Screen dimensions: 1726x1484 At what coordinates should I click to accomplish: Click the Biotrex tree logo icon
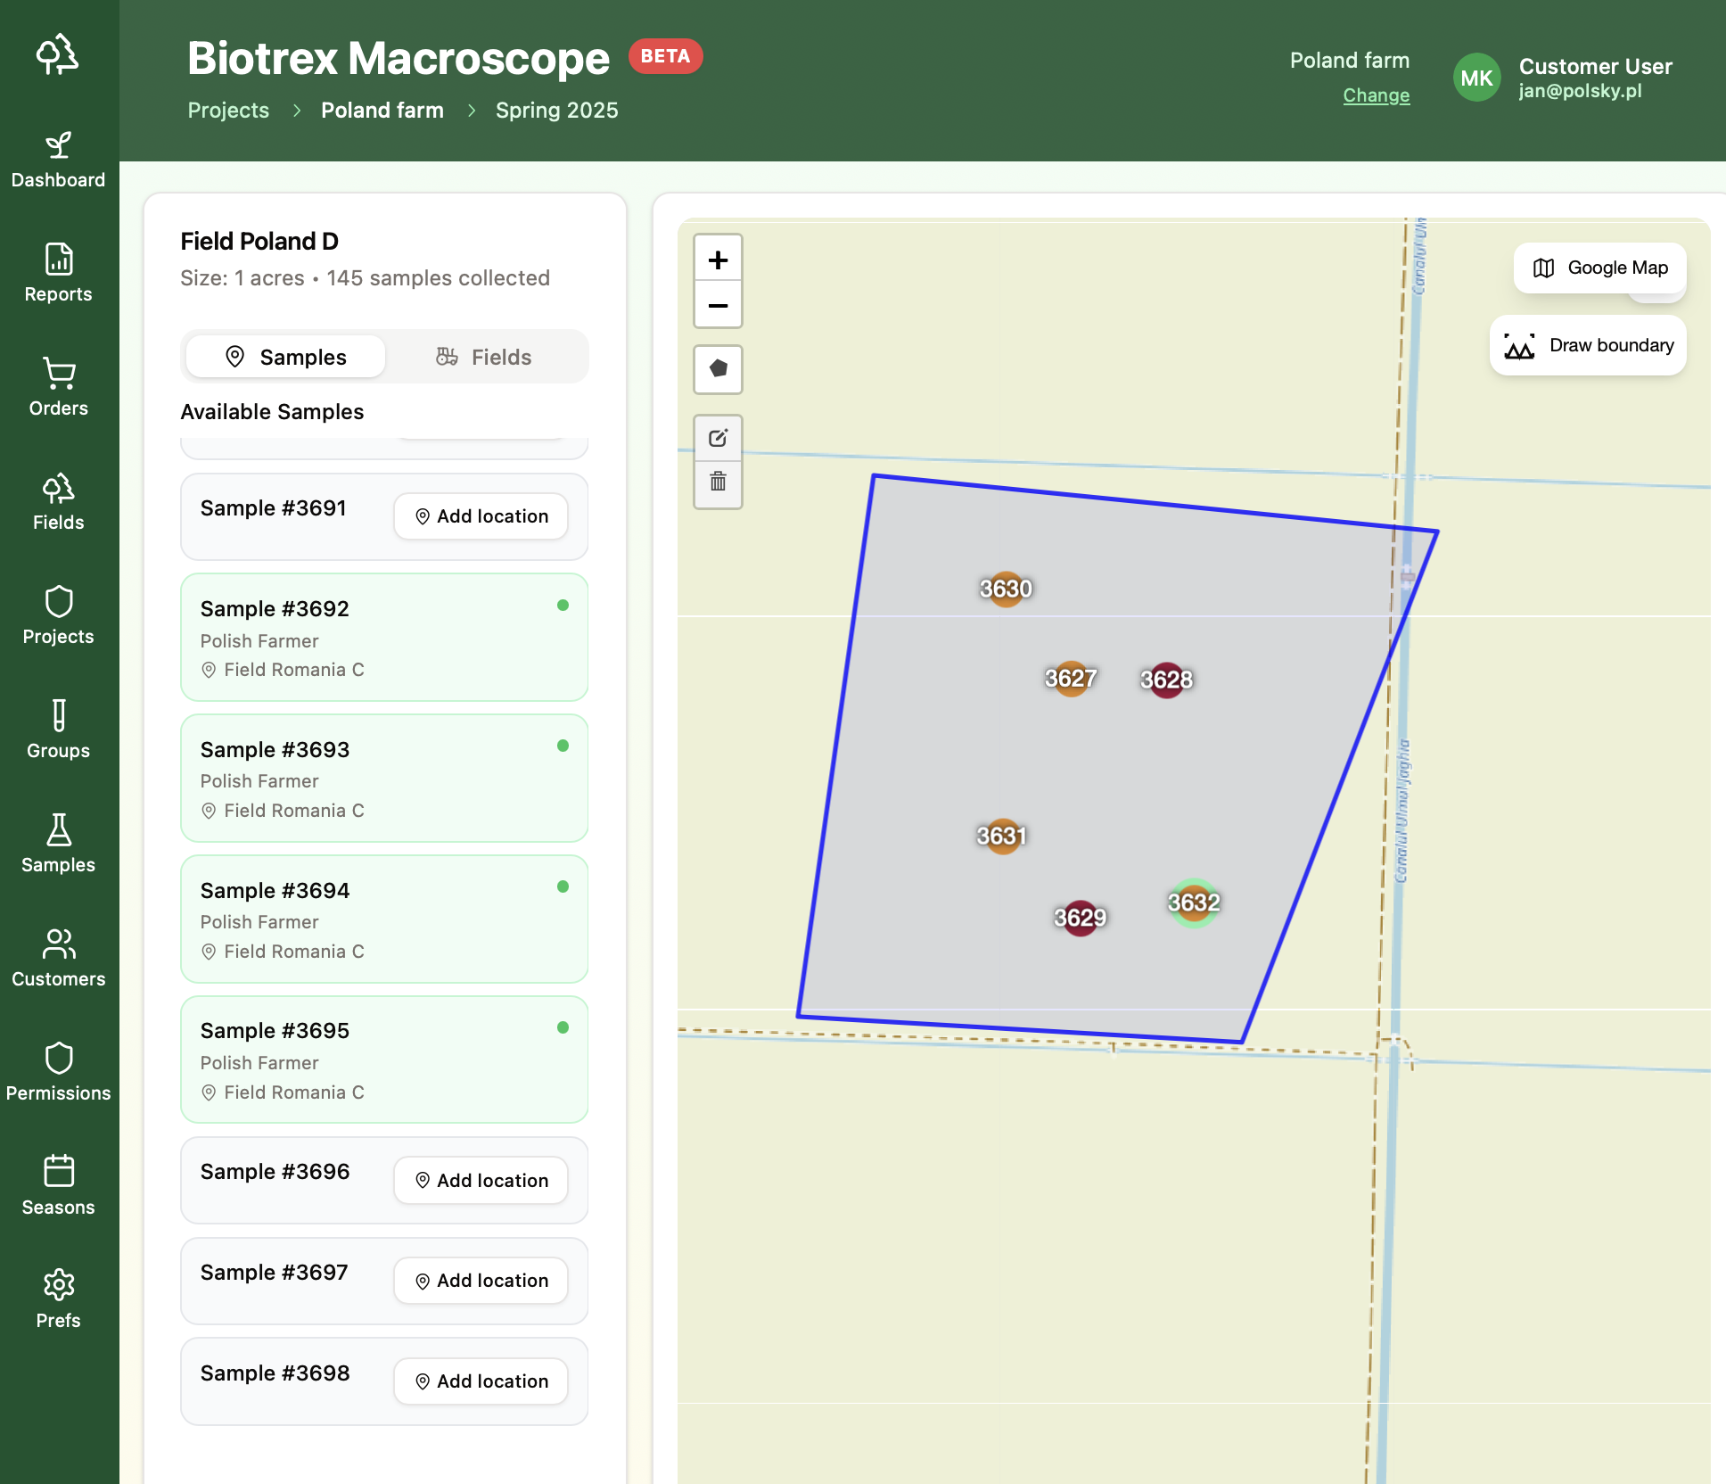(58, 55)
